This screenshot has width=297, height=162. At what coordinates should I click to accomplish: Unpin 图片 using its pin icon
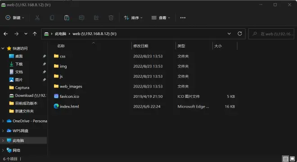pos(44,80)
